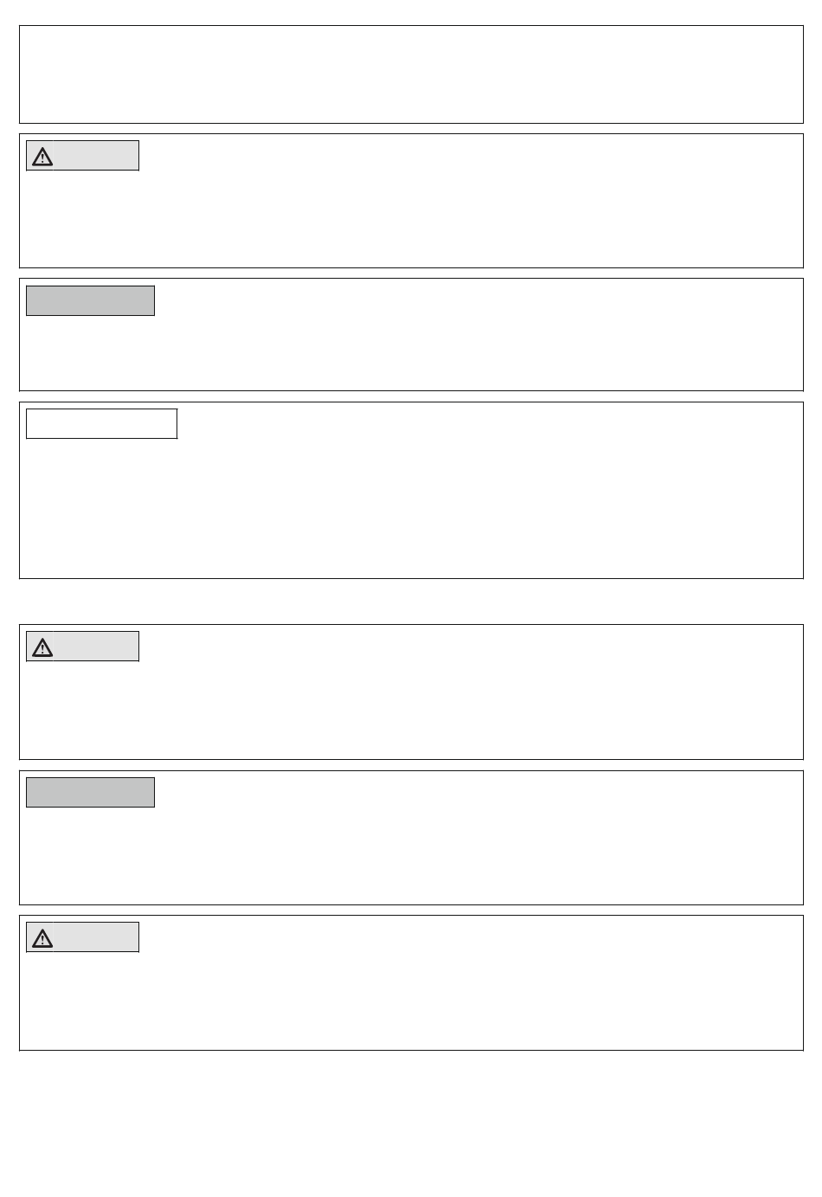Click the body of the first dark-gray-labeled panel

click(411, 351)
